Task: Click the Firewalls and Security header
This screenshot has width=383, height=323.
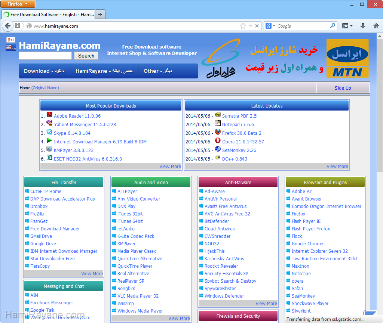Action: (x=238, y=316)
